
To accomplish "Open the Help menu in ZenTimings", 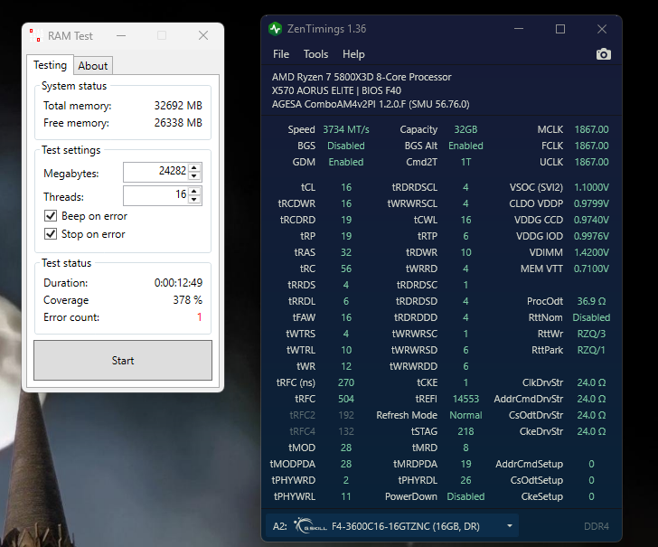I will coord(353,54).
